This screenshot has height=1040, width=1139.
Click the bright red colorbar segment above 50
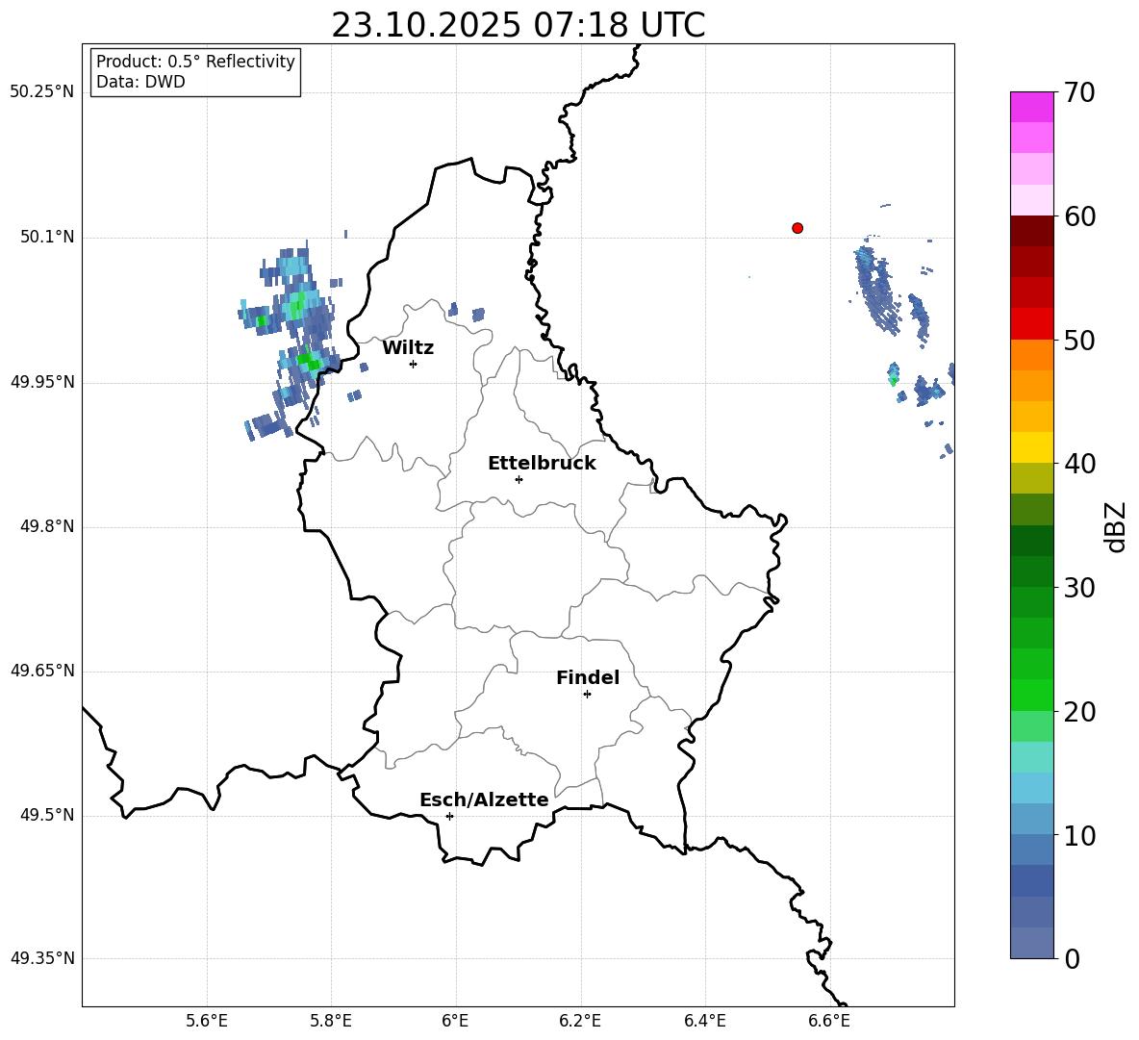(1031, 324)
